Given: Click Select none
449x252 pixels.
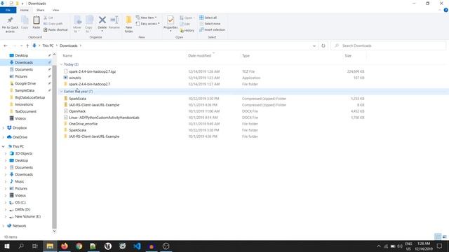Looking at the screenshot, I should click(210, 24).
